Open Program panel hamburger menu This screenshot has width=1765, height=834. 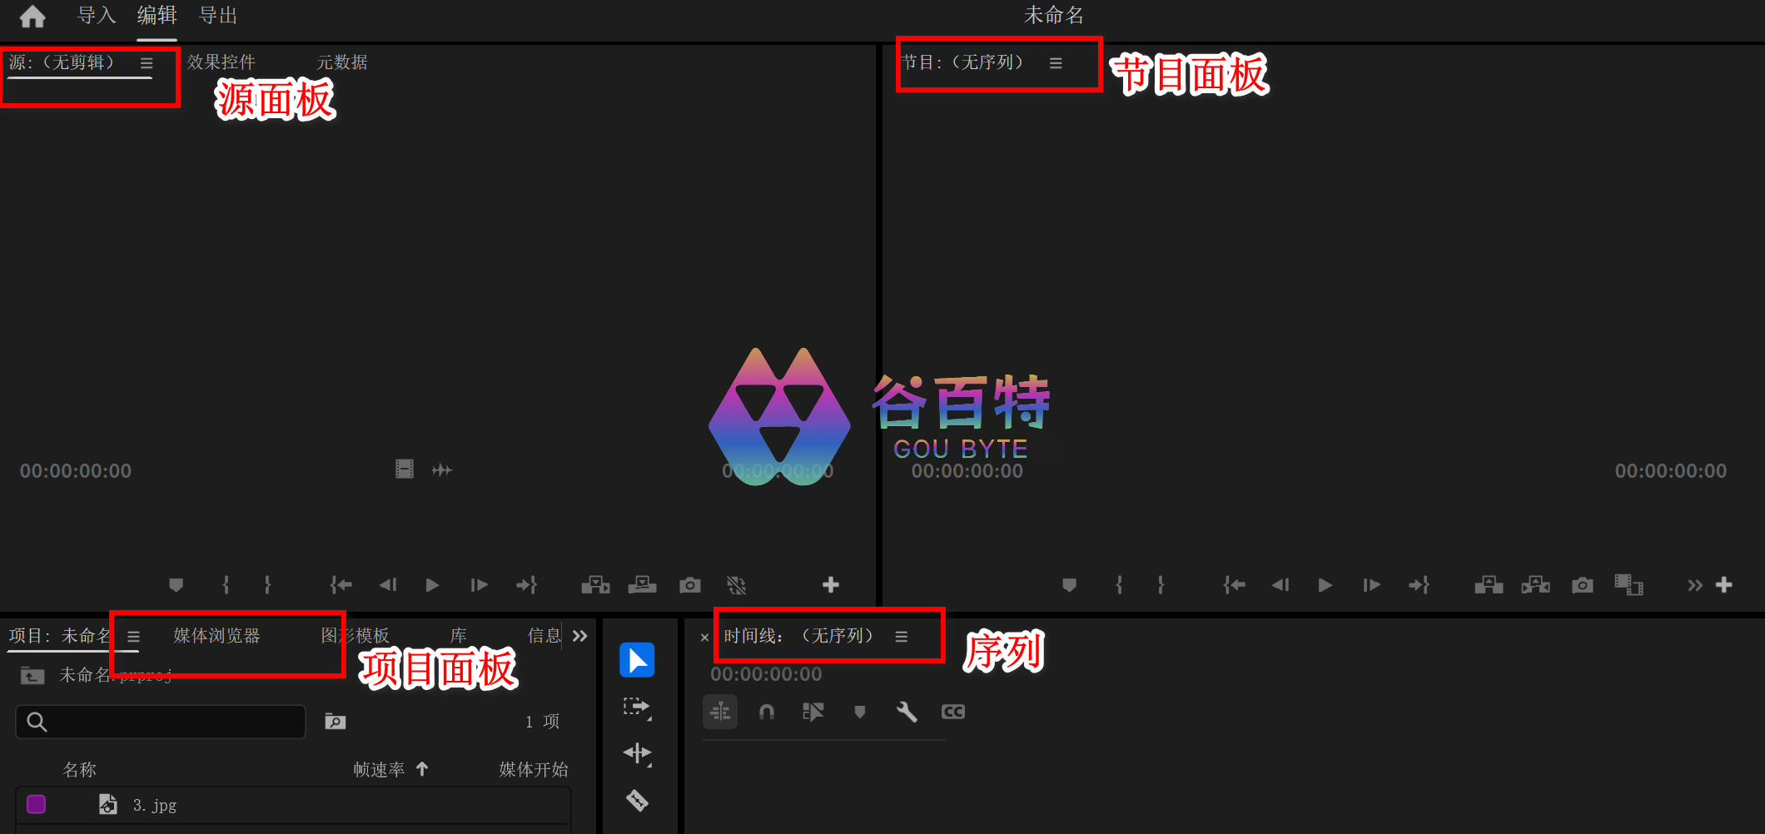(x=1056, y=63)
